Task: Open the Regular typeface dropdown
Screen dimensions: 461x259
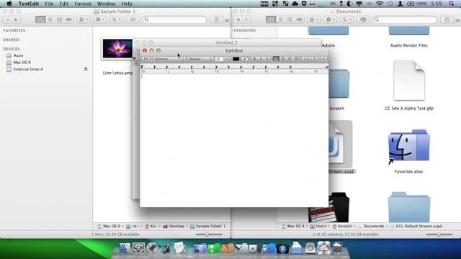Action: click(x=200, y=59)
